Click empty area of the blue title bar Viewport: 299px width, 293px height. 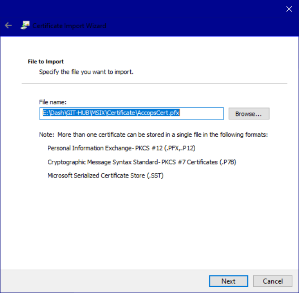179,13
